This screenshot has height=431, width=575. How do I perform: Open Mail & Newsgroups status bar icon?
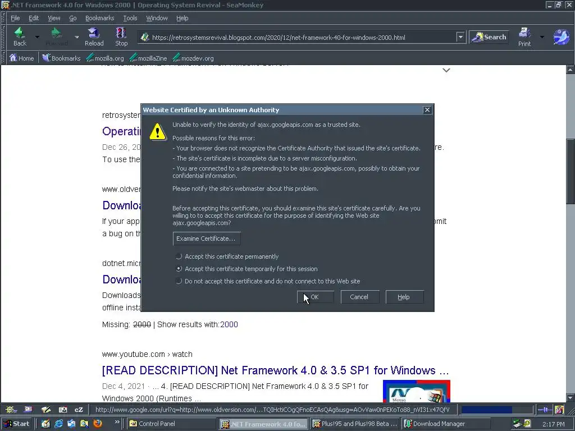[x=28, y=409]
